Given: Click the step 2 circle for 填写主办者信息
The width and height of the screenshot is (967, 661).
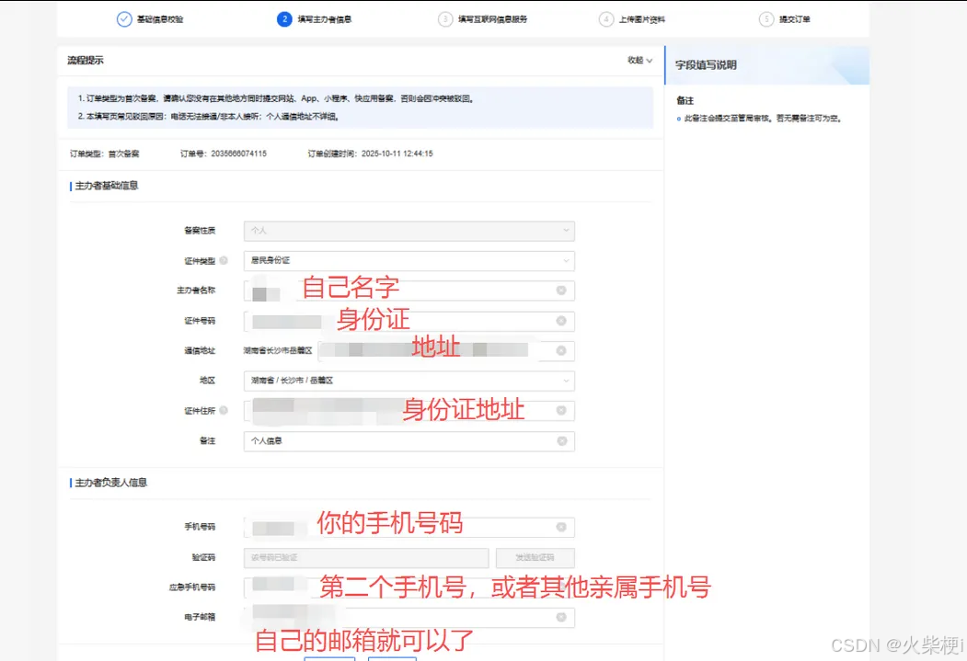Looking at the screenshot, I should coord(284,19).
